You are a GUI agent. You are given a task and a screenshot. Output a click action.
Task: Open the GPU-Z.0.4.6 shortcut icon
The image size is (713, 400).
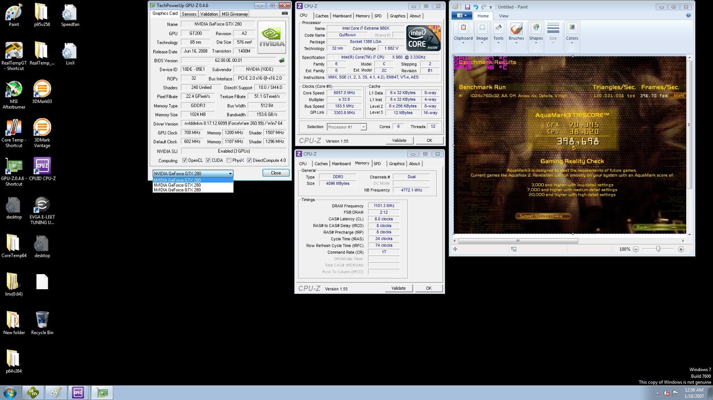click(14, 172)
